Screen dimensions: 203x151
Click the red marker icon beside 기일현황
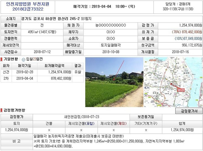(x=1, y=59)
